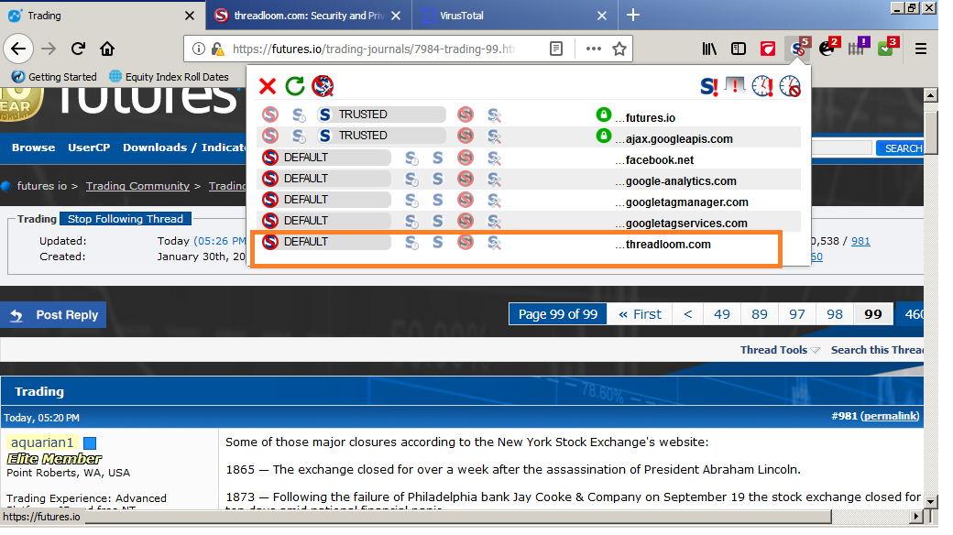Open permalink for post #981
Image resolution: width=953 pixels, height=535 pixels.
(x=890, y=416)
